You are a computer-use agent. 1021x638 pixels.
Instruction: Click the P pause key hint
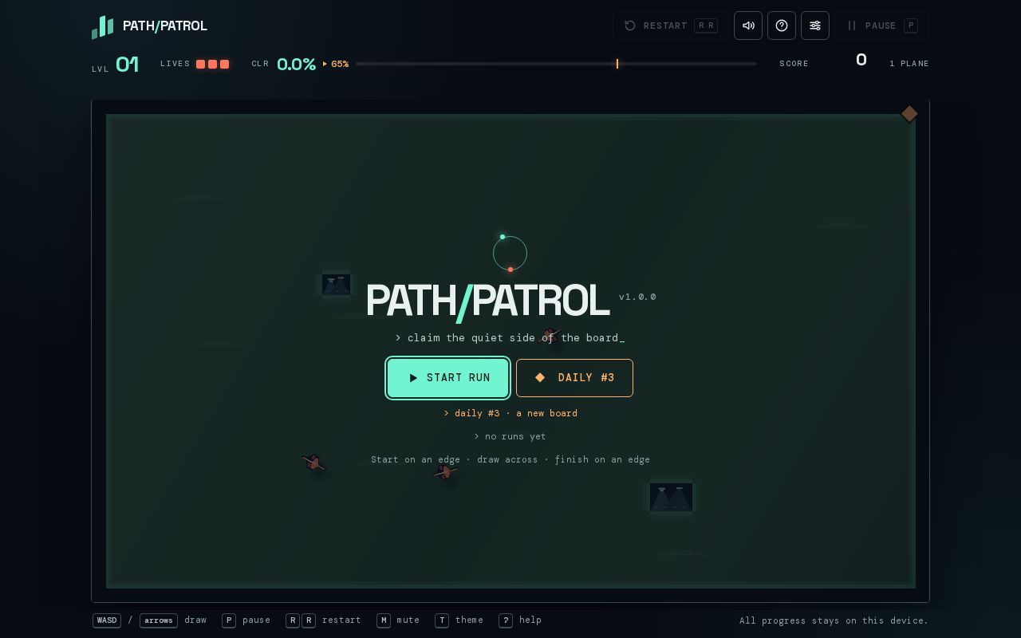pos(229,620)
